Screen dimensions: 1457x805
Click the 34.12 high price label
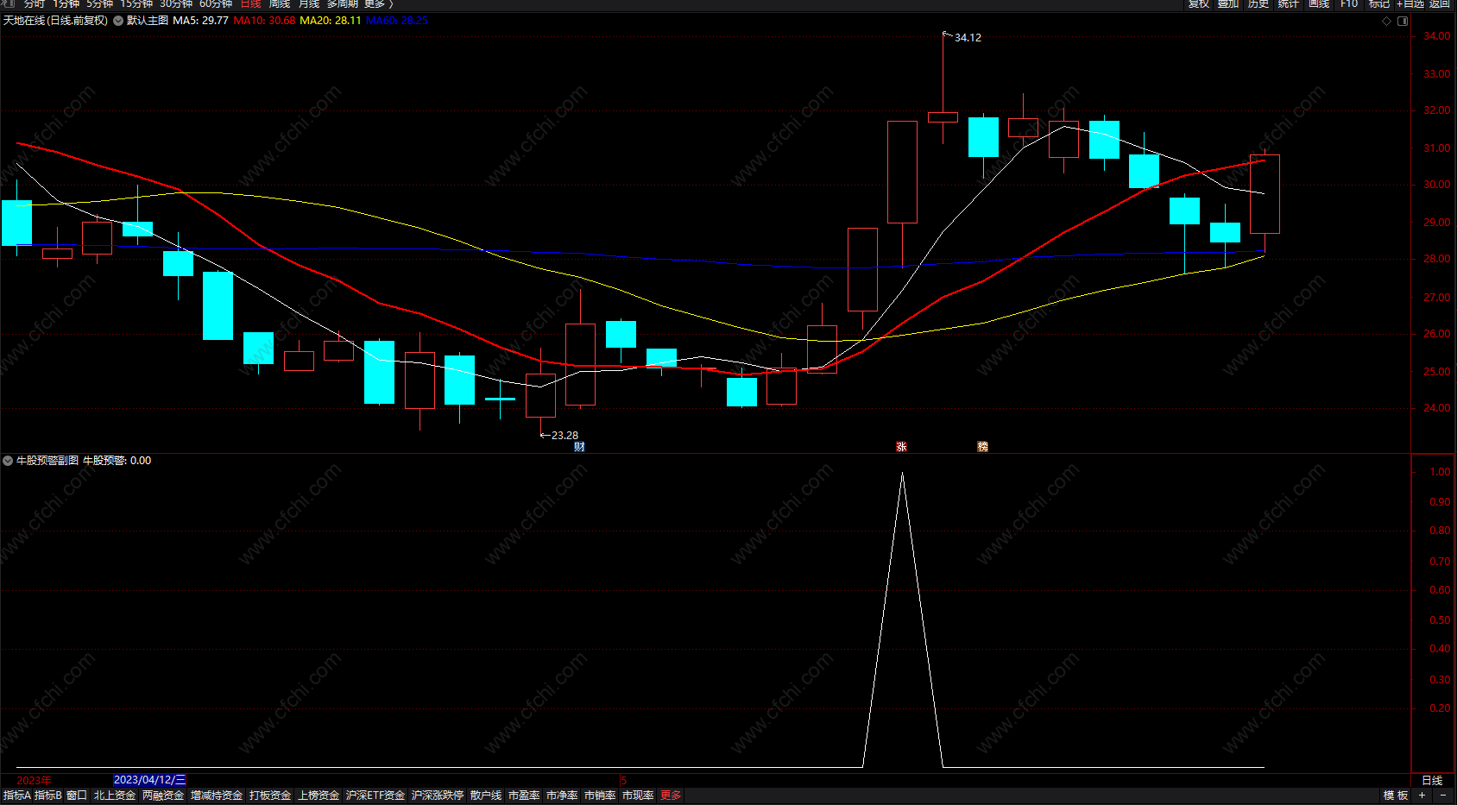click(x=968, y=38)
